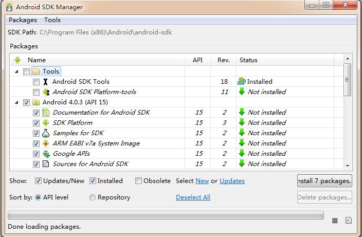
Task: Uncheck the Google APIs checkbox
Action: pos(36,154)
